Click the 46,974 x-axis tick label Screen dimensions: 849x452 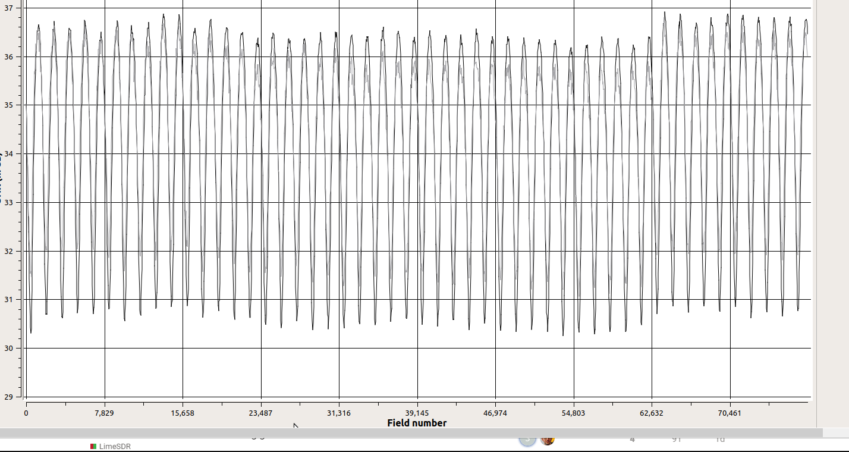pyautogui.click(x=495, y=413)
